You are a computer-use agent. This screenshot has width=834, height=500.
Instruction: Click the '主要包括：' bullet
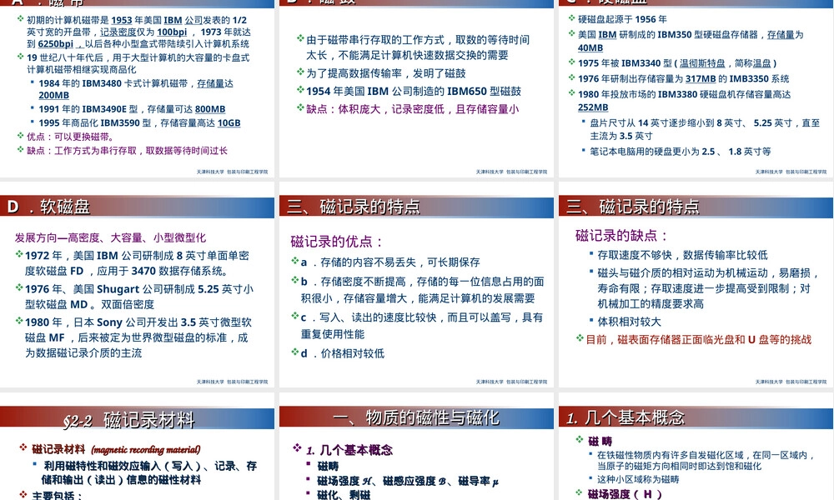click(57, 496)
